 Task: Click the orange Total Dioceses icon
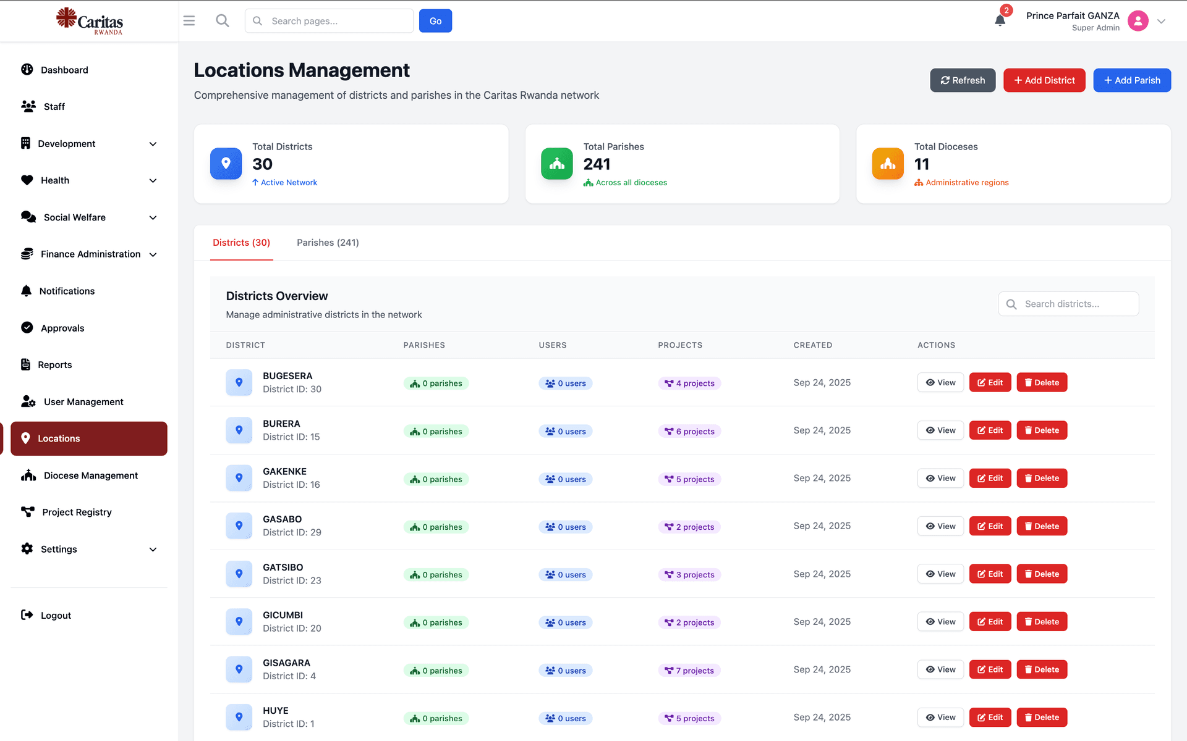coord(888,164)
